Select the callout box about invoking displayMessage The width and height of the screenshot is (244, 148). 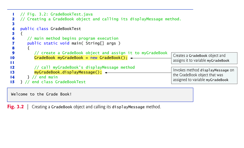pos(204,75)
